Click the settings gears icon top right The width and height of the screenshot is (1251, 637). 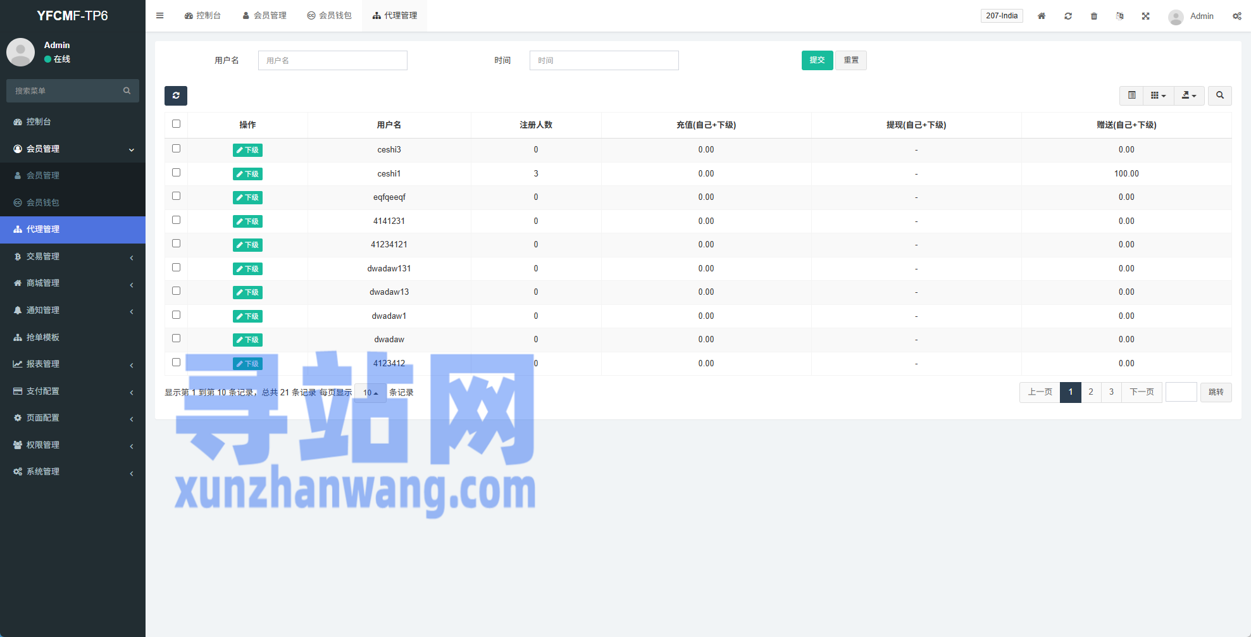(1236, 16)
